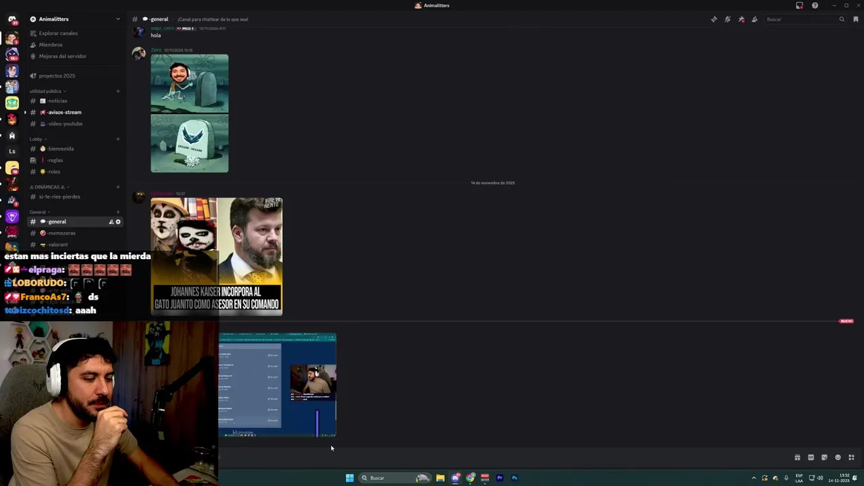The width and height of the screenshot is (864, 486).
Task: Add channel to General category
Action: 118,212
